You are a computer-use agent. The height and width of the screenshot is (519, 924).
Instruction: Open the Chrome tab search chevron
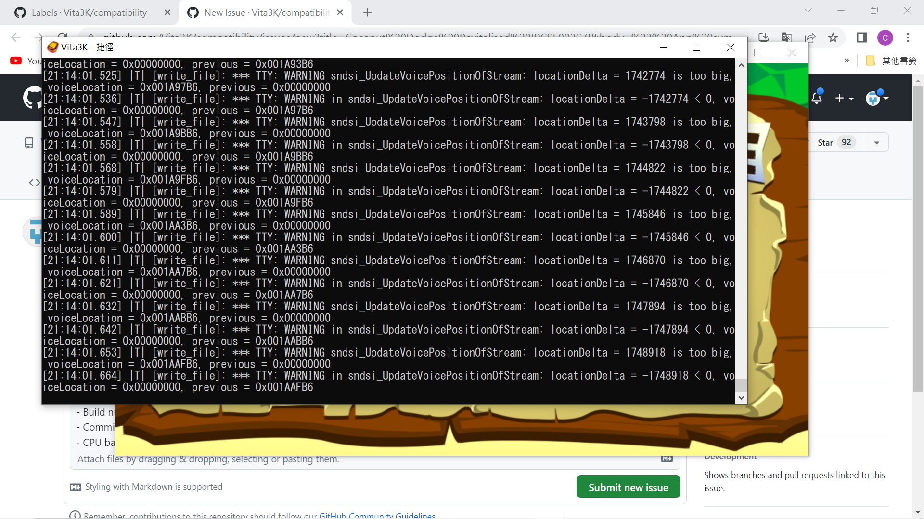(x=808, y=10)
